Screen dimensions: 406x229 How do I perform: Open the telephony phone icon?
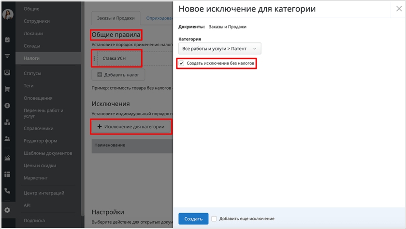7,190
